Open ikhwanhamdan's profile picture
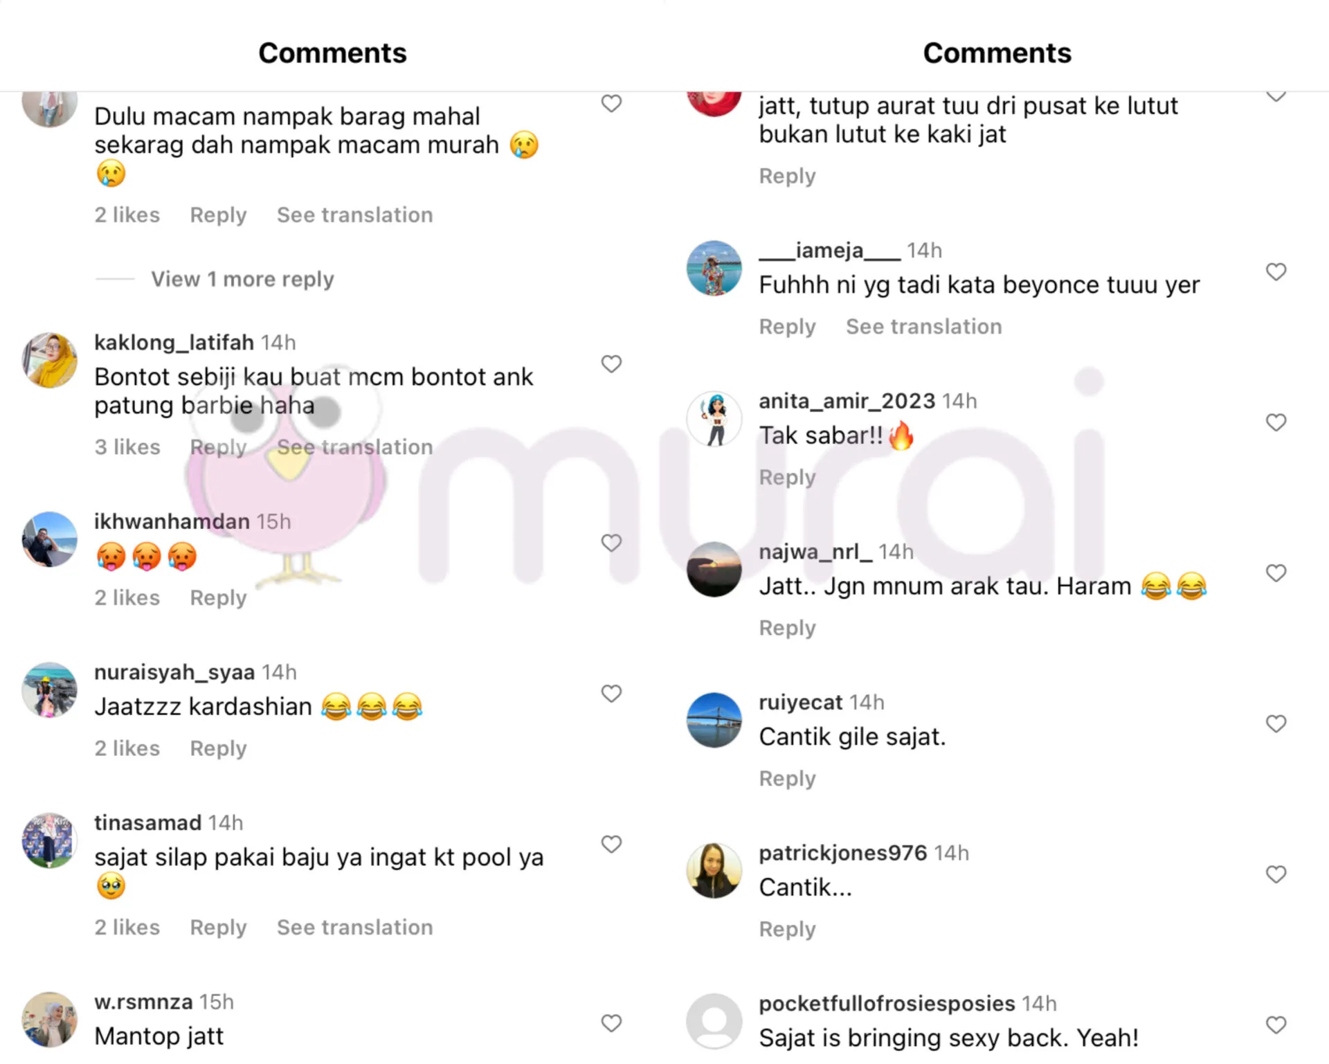The width and height of the screenshot is (1329, 1064). 49,539
